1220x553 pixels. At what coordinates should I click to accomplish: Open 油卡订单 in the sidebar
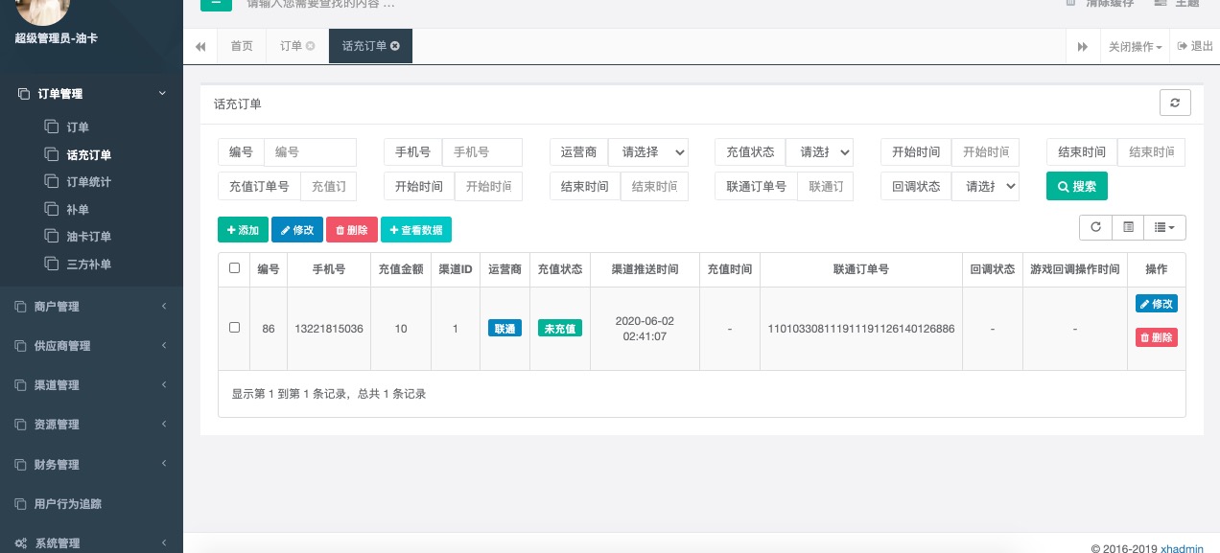tap(89, 237)
